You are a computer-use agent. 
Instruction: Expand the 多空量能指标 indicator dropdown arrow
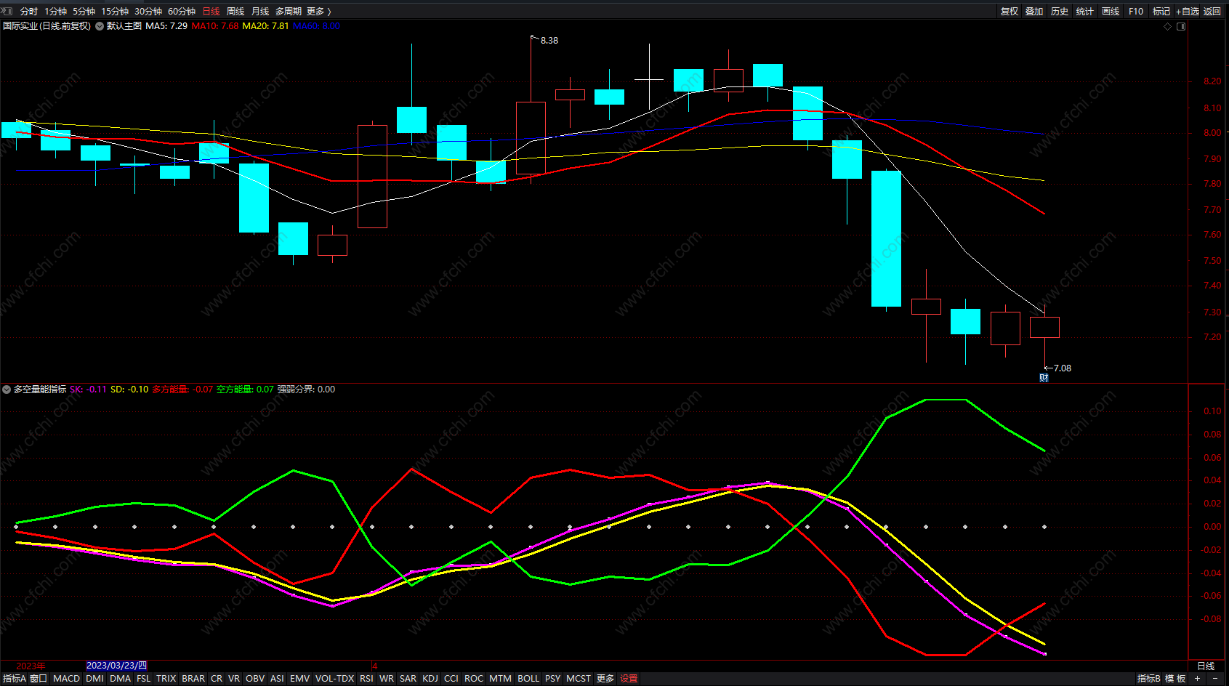(7, 390)
